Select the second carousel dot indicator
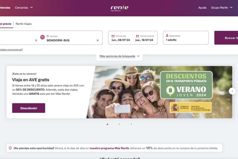This screenshot has height=159, width=238. (x=119, y=124)
